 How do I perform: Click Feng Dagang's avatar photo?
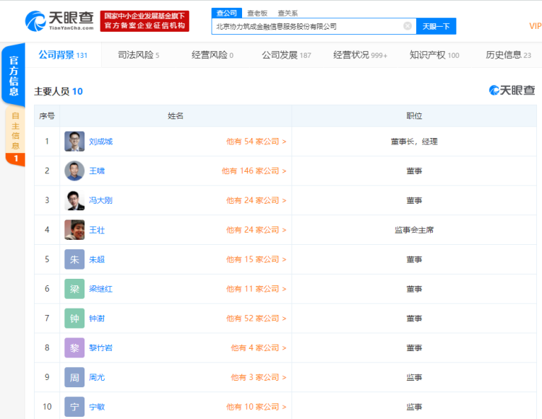74,201
